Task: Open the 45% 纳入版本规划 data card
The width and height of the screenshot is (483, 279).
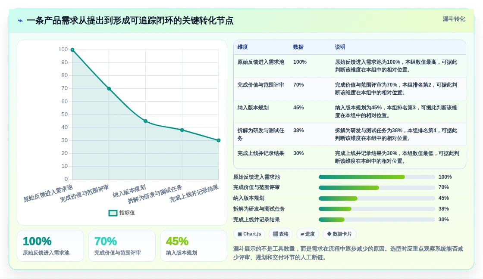Action: [194, 246]
